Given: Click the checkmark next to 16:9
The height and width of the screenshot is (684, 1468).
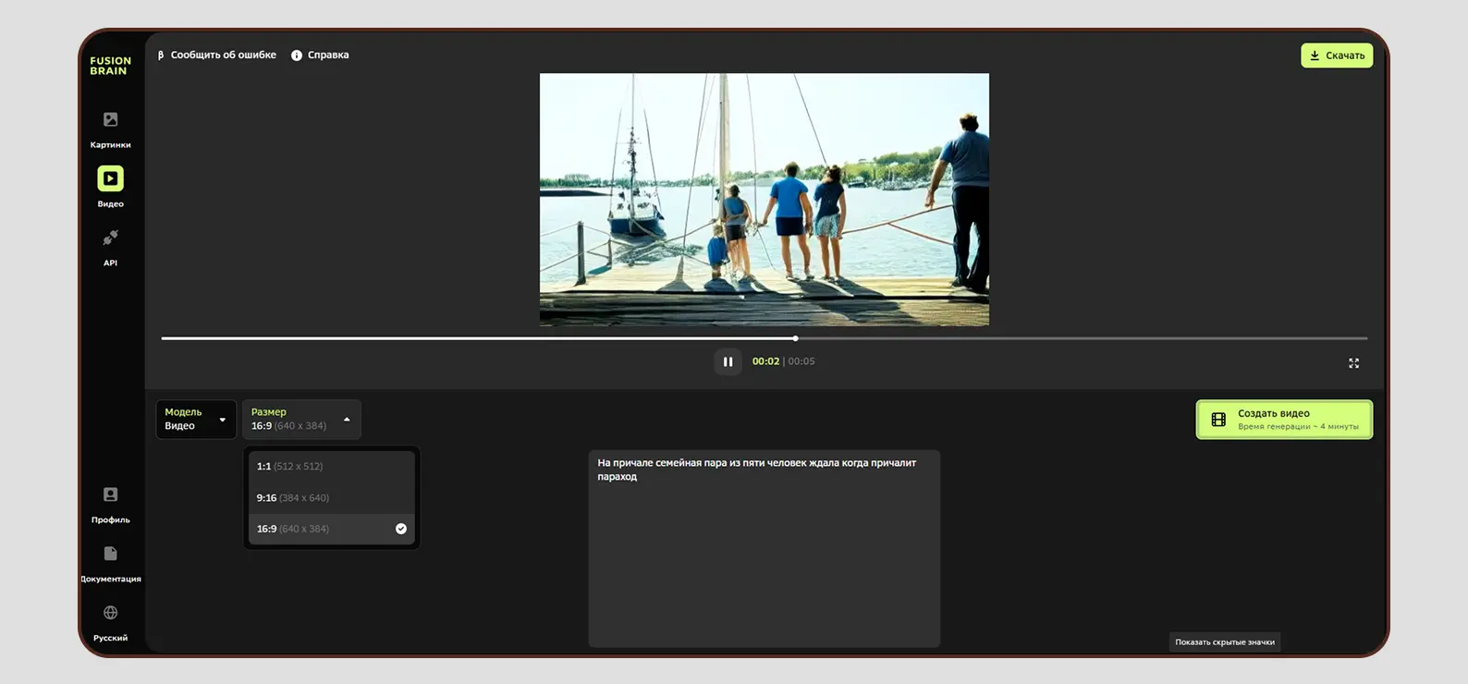Looking at the screenshot, I should 401,529.
